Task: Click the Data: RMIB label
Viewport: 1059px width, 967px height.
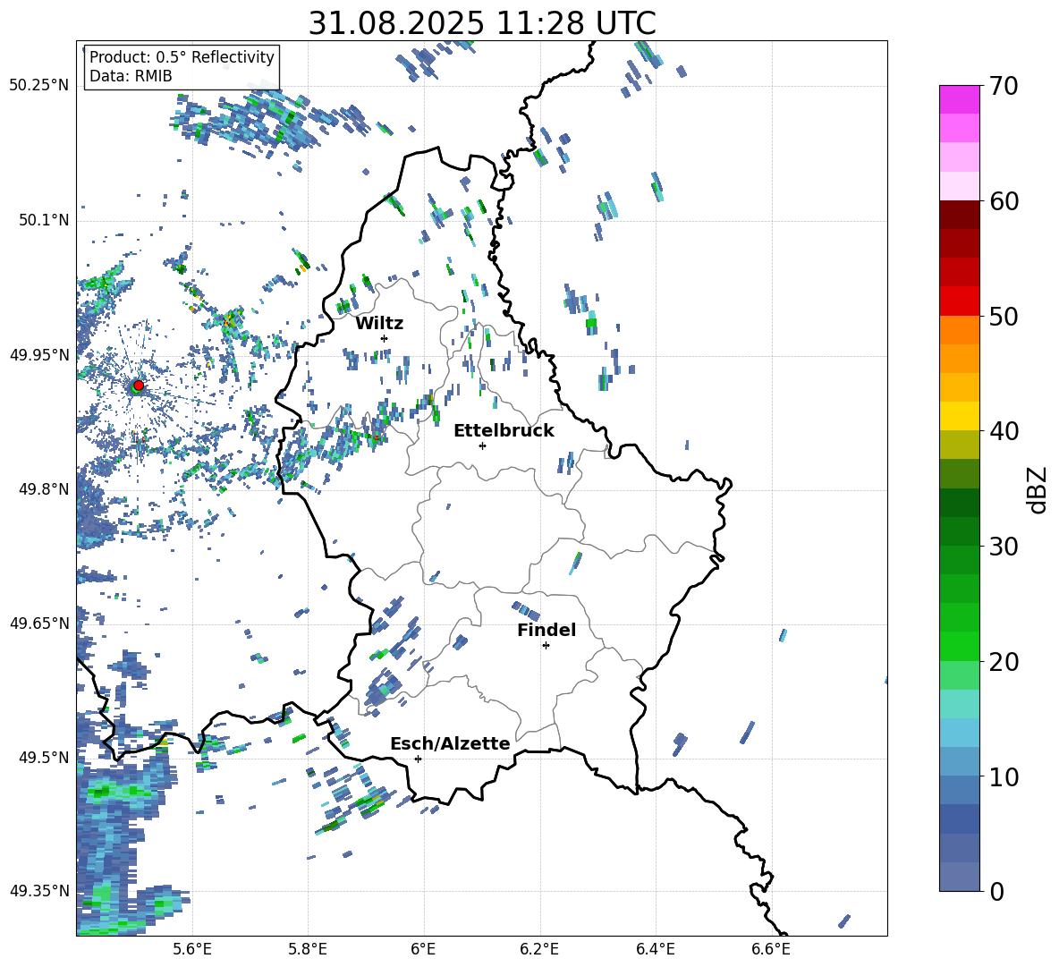Action: (x=131, y=76)
